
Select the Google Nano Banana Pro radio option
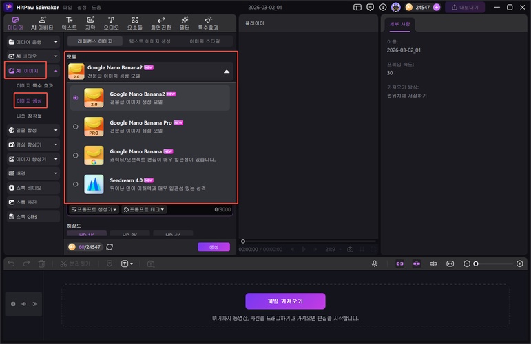(76, 127)
